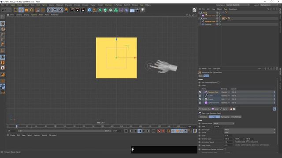Open the viewport Cameras menu
The height and width of the screenshot is (158, 282).
pos(19,15)
